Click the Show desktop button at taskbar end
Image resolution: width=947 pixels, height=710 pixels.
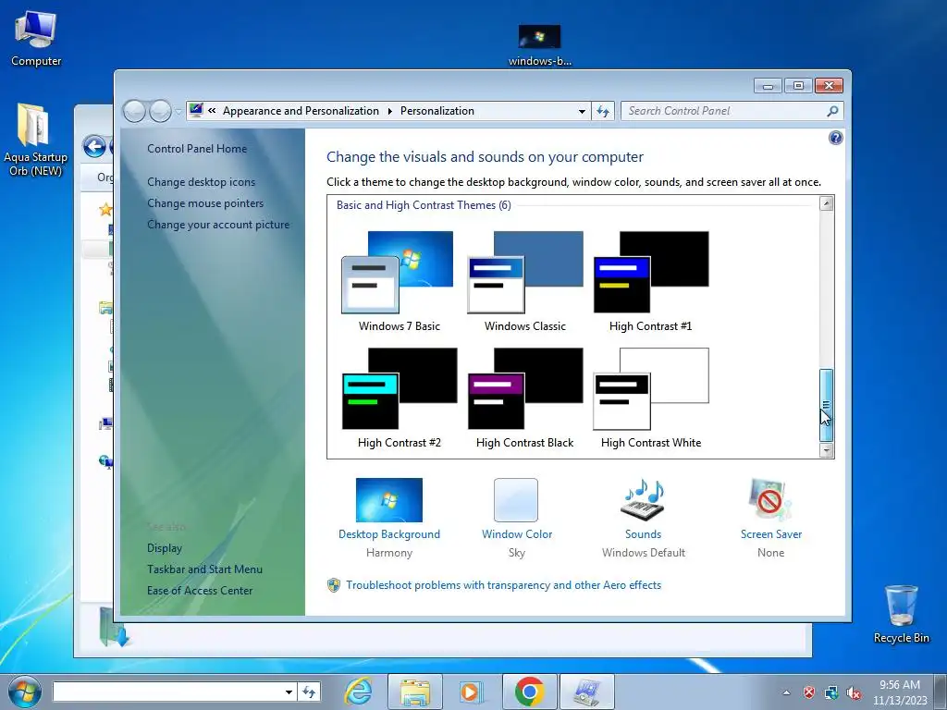(x=941, y=692)
